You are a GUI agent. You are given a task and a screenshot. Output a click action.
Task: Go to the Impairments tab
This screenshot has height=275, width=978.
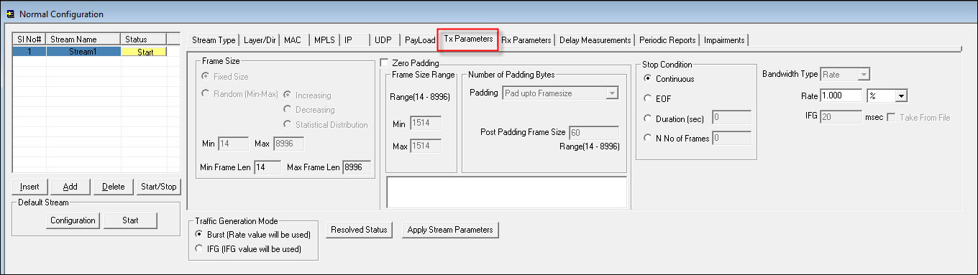725,40
